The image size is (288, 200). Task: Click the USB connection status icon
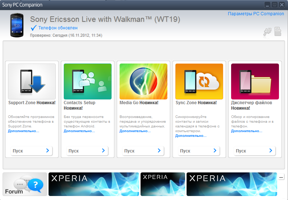[267, 32]
